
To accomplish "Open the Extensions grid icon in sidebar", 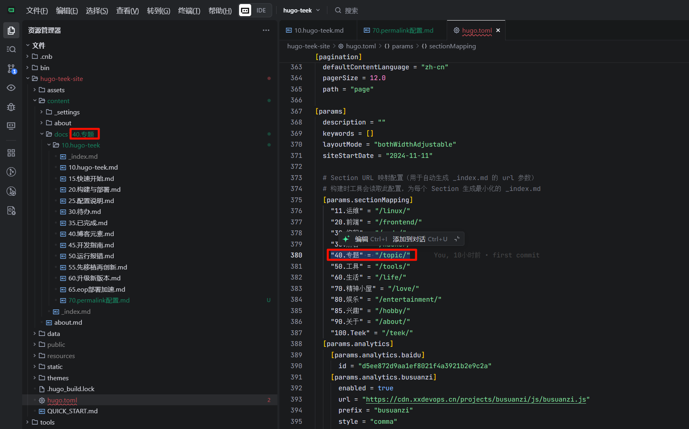I will point(11,153).
